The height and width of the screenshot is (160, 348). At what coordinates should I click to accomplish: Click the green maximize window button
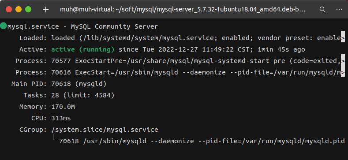point(28,9)
